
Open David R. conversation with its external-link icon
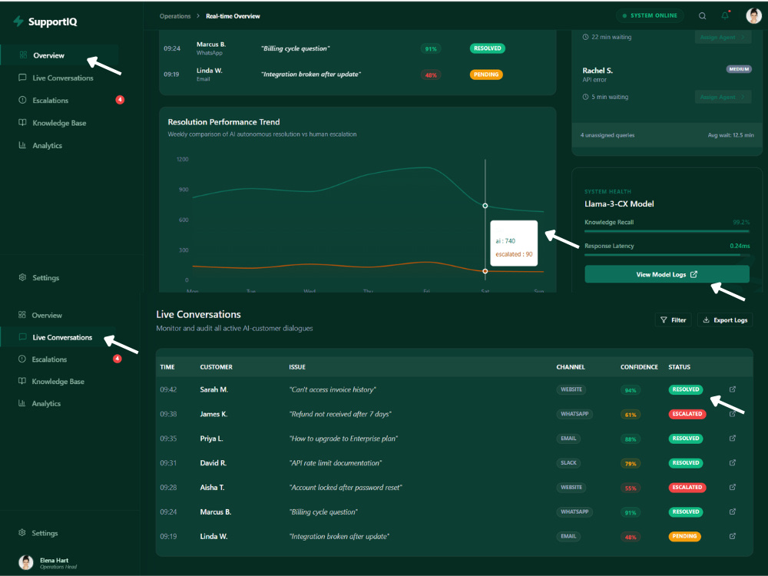pos(732,462)
